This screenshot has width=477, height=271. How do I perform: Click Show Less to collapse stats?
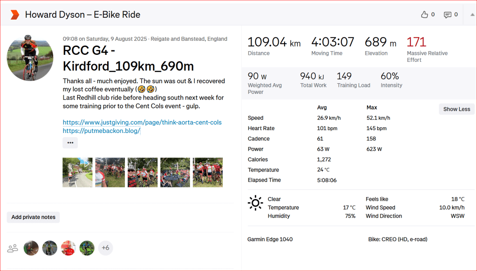click(x=457, y=109)
